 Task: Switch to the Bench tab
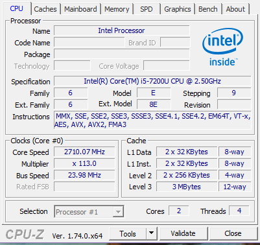[208, 9]
